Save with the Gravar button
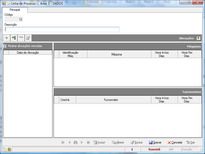The width and height of the screenshot is (205, 154). [155, 142]
